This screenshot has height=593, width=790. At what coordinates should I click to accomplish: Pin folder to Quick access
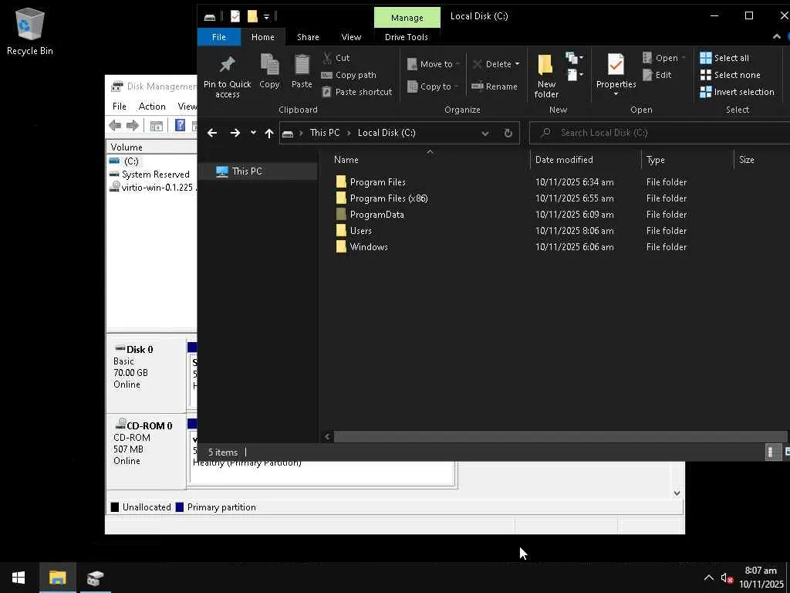(228, 76)
